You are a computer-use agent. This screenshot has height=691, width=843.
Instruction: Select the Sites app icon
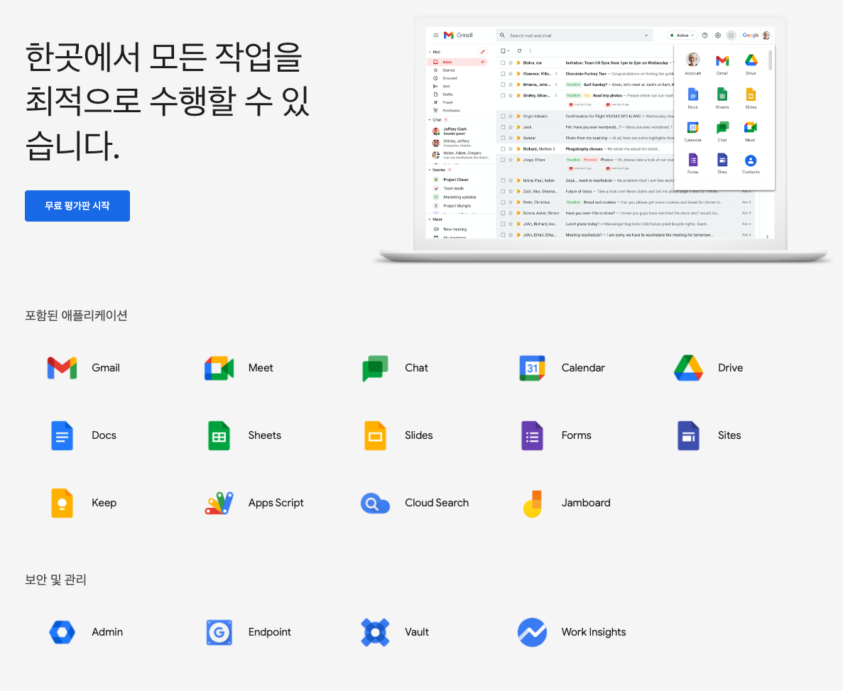tap(689, 435)
